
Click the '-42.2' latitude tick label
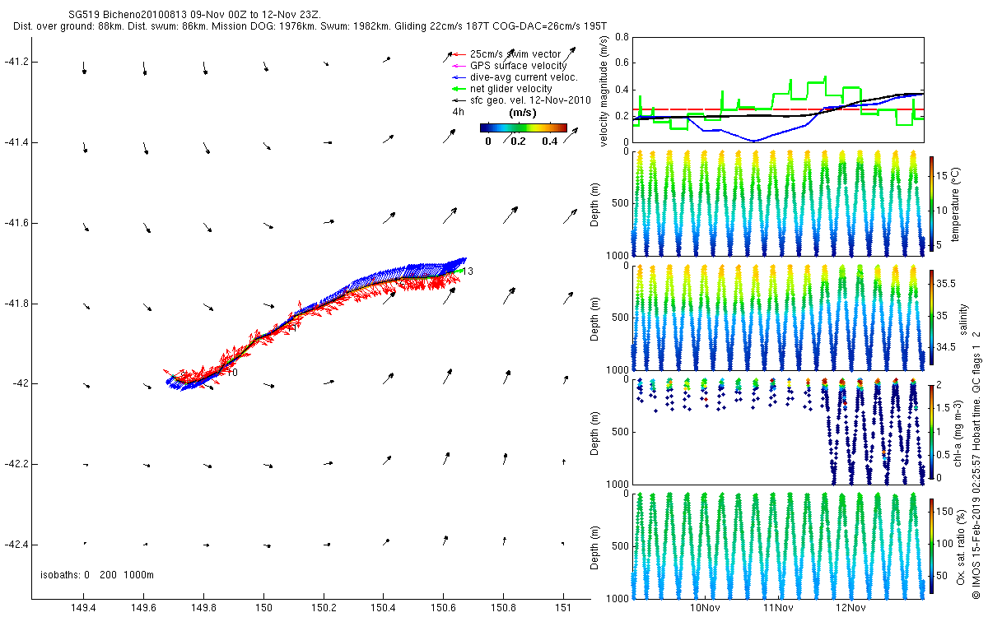coord(16,465)
